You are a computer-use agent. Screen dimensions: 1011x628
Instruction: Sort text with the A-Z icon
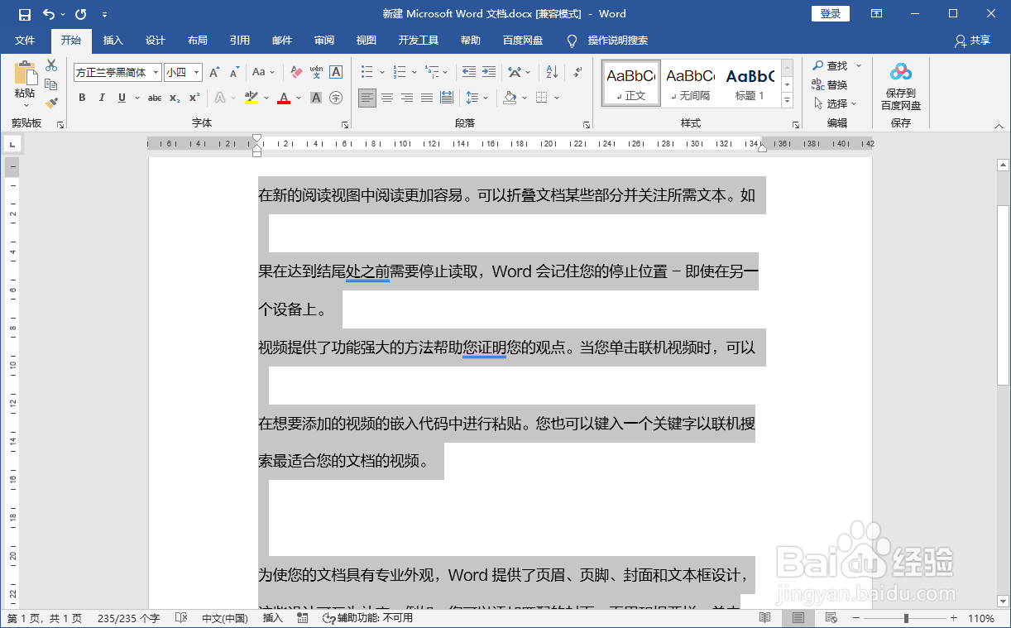tap(553, 73)
